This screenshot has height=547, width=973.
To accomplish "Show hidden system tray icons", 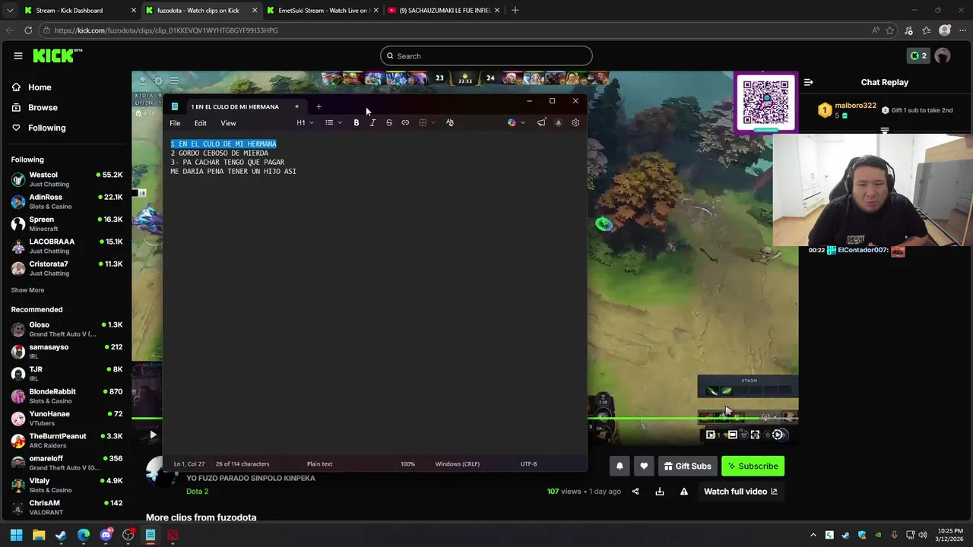I will (x=813, y=535).
